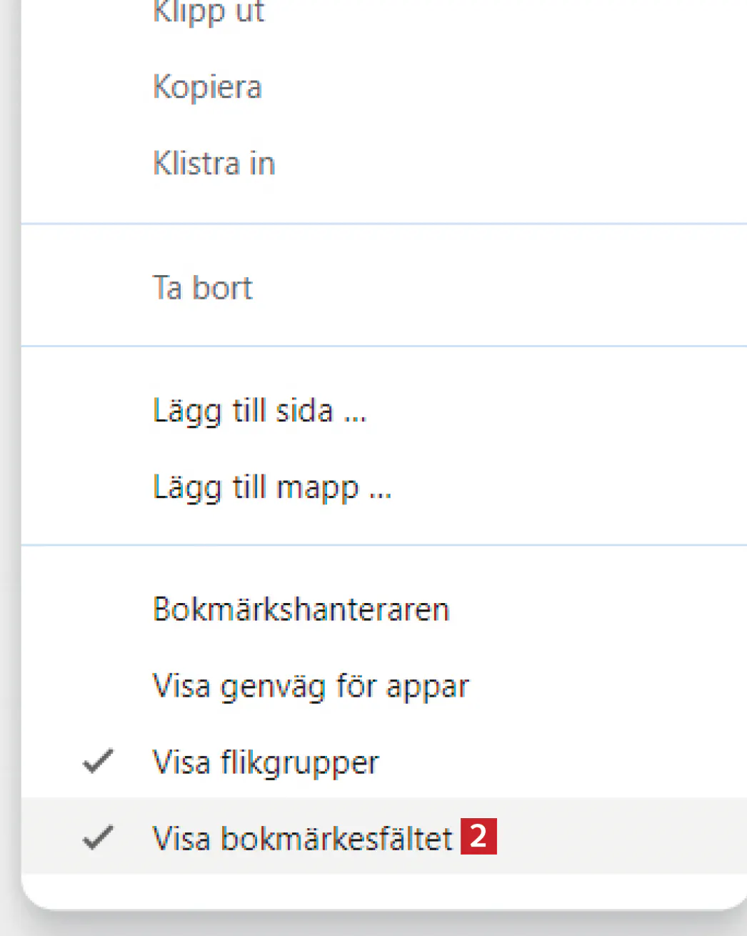Open the Lägg till mapp ... dialog

272,488
